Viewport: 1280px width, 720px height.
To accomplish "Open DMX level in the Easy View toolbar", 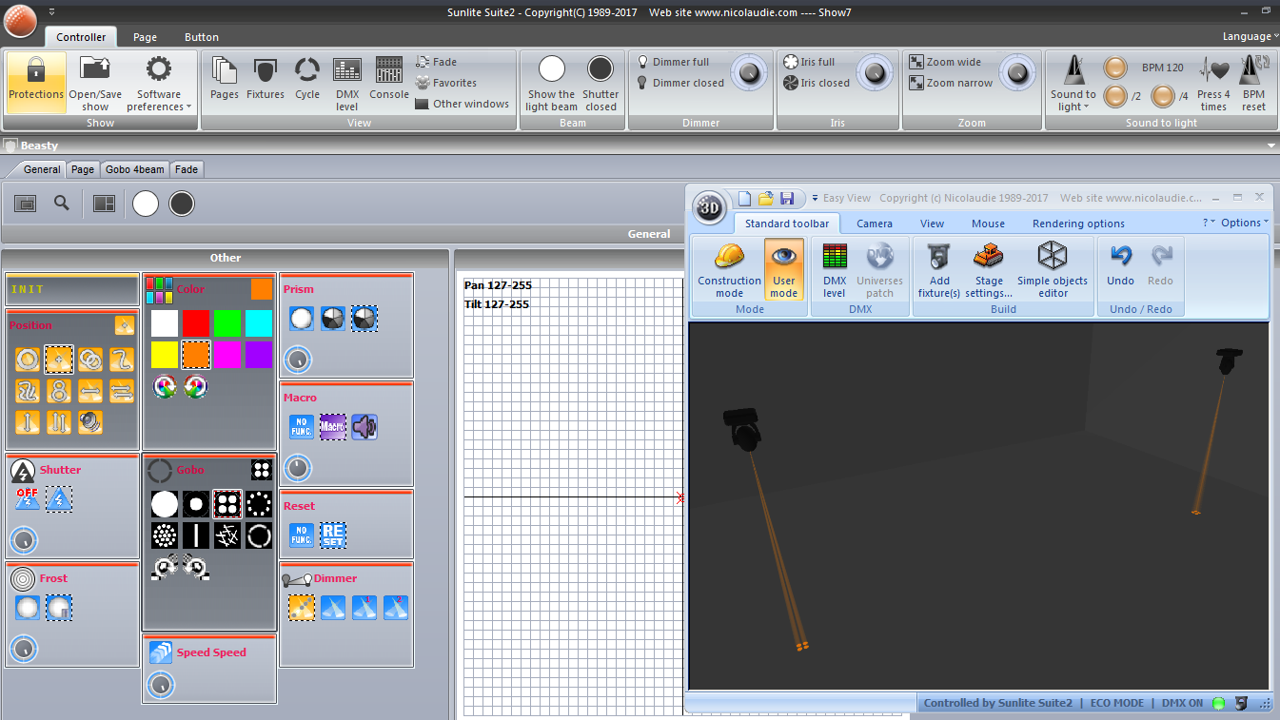I will (x=835, y=270).
